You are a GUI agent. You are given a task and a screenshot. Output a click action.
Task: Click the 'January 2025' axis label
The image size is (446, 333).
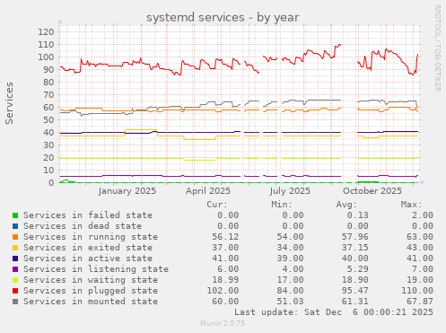pyautogui.click(x=127, y=191)
